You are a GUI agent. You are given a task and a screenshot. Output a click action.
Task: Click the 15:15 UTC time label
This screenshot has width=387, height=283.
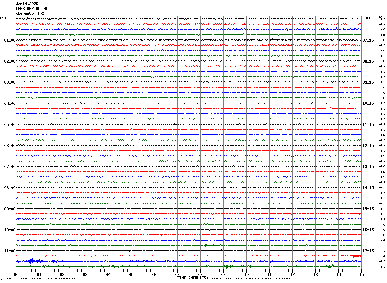(368, 209)
